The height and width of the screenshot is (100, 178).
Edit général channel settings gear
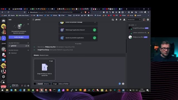[28, 46]
